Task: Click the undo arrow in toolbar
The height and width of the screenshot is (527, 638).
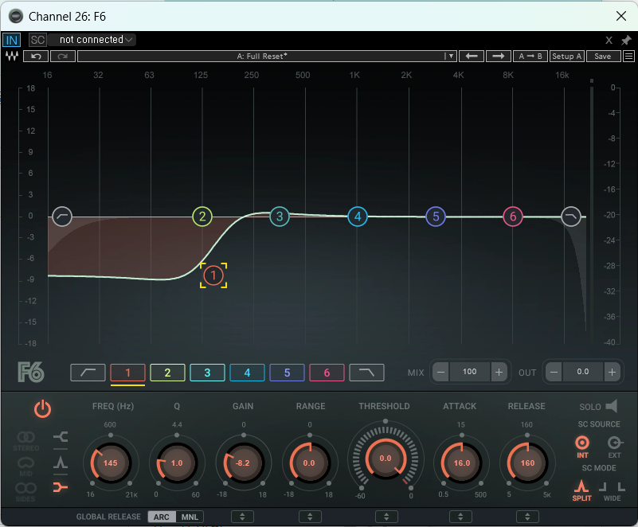Action: (x=36, y=57)
